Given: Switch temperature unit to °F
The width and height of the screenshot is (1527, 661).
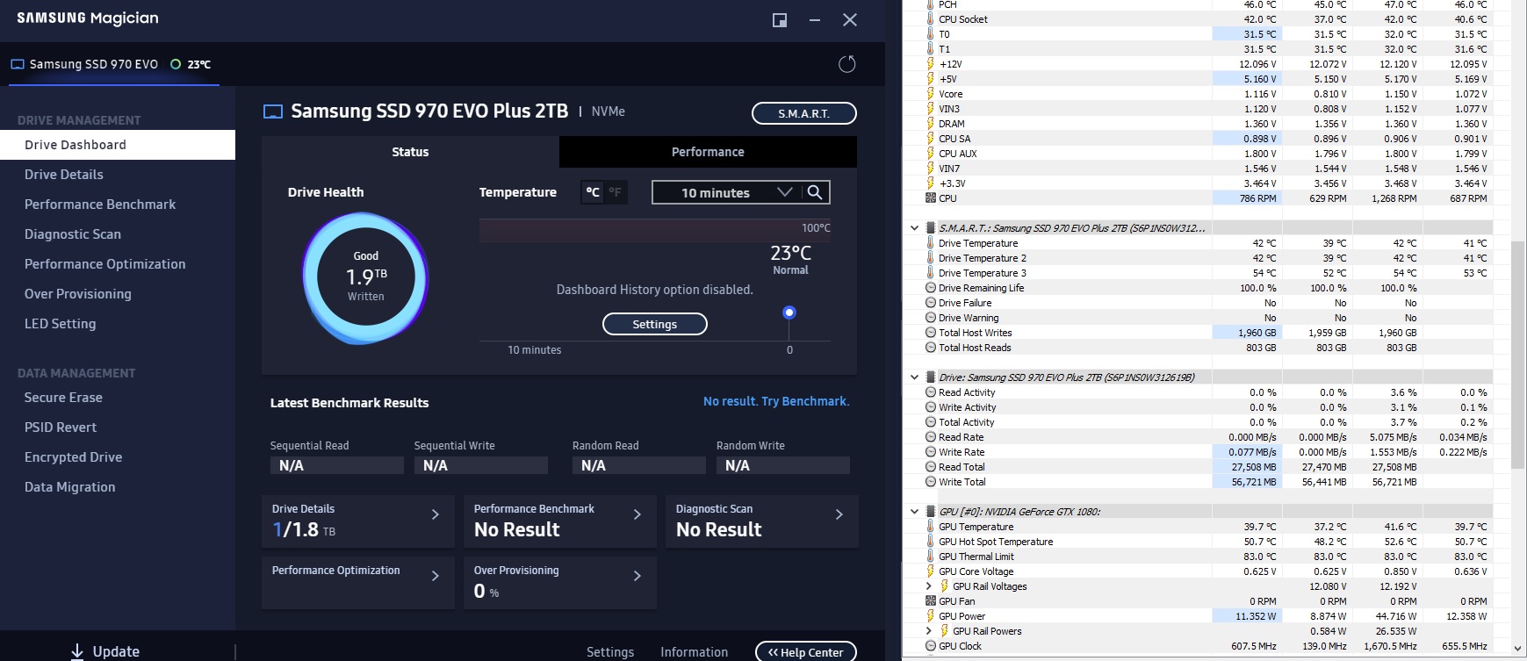Looking at the screenshot, I should 615,192.
